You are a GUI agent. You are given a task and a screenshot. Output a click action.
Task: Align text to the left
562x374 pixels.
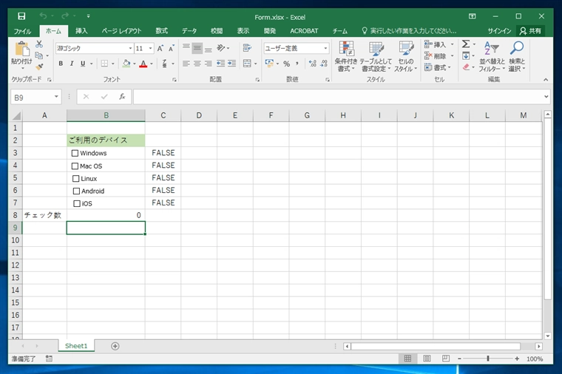(186, 64)
